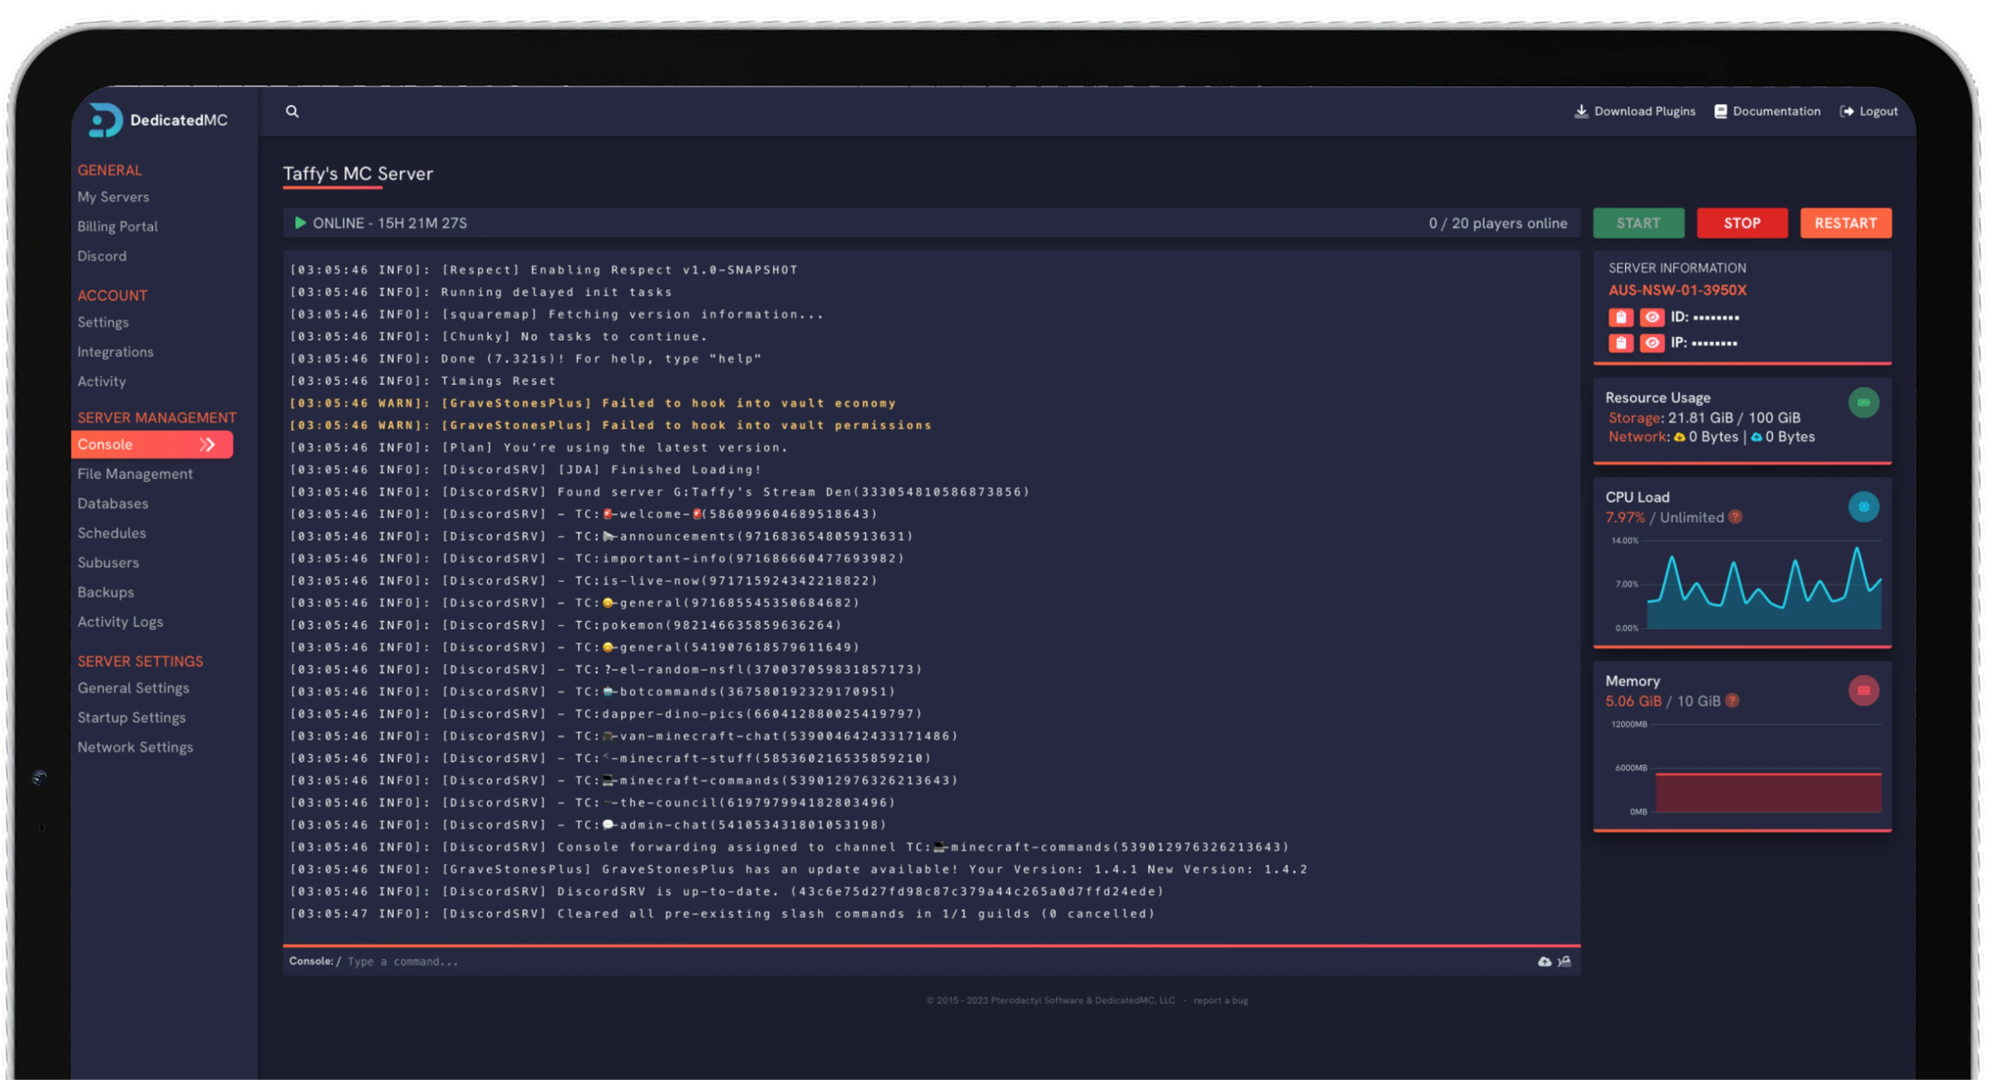Viewport: 1995px width, 1080px height.
Task: Click the DedicatedMC logo icon
Action: pos(106,120)
